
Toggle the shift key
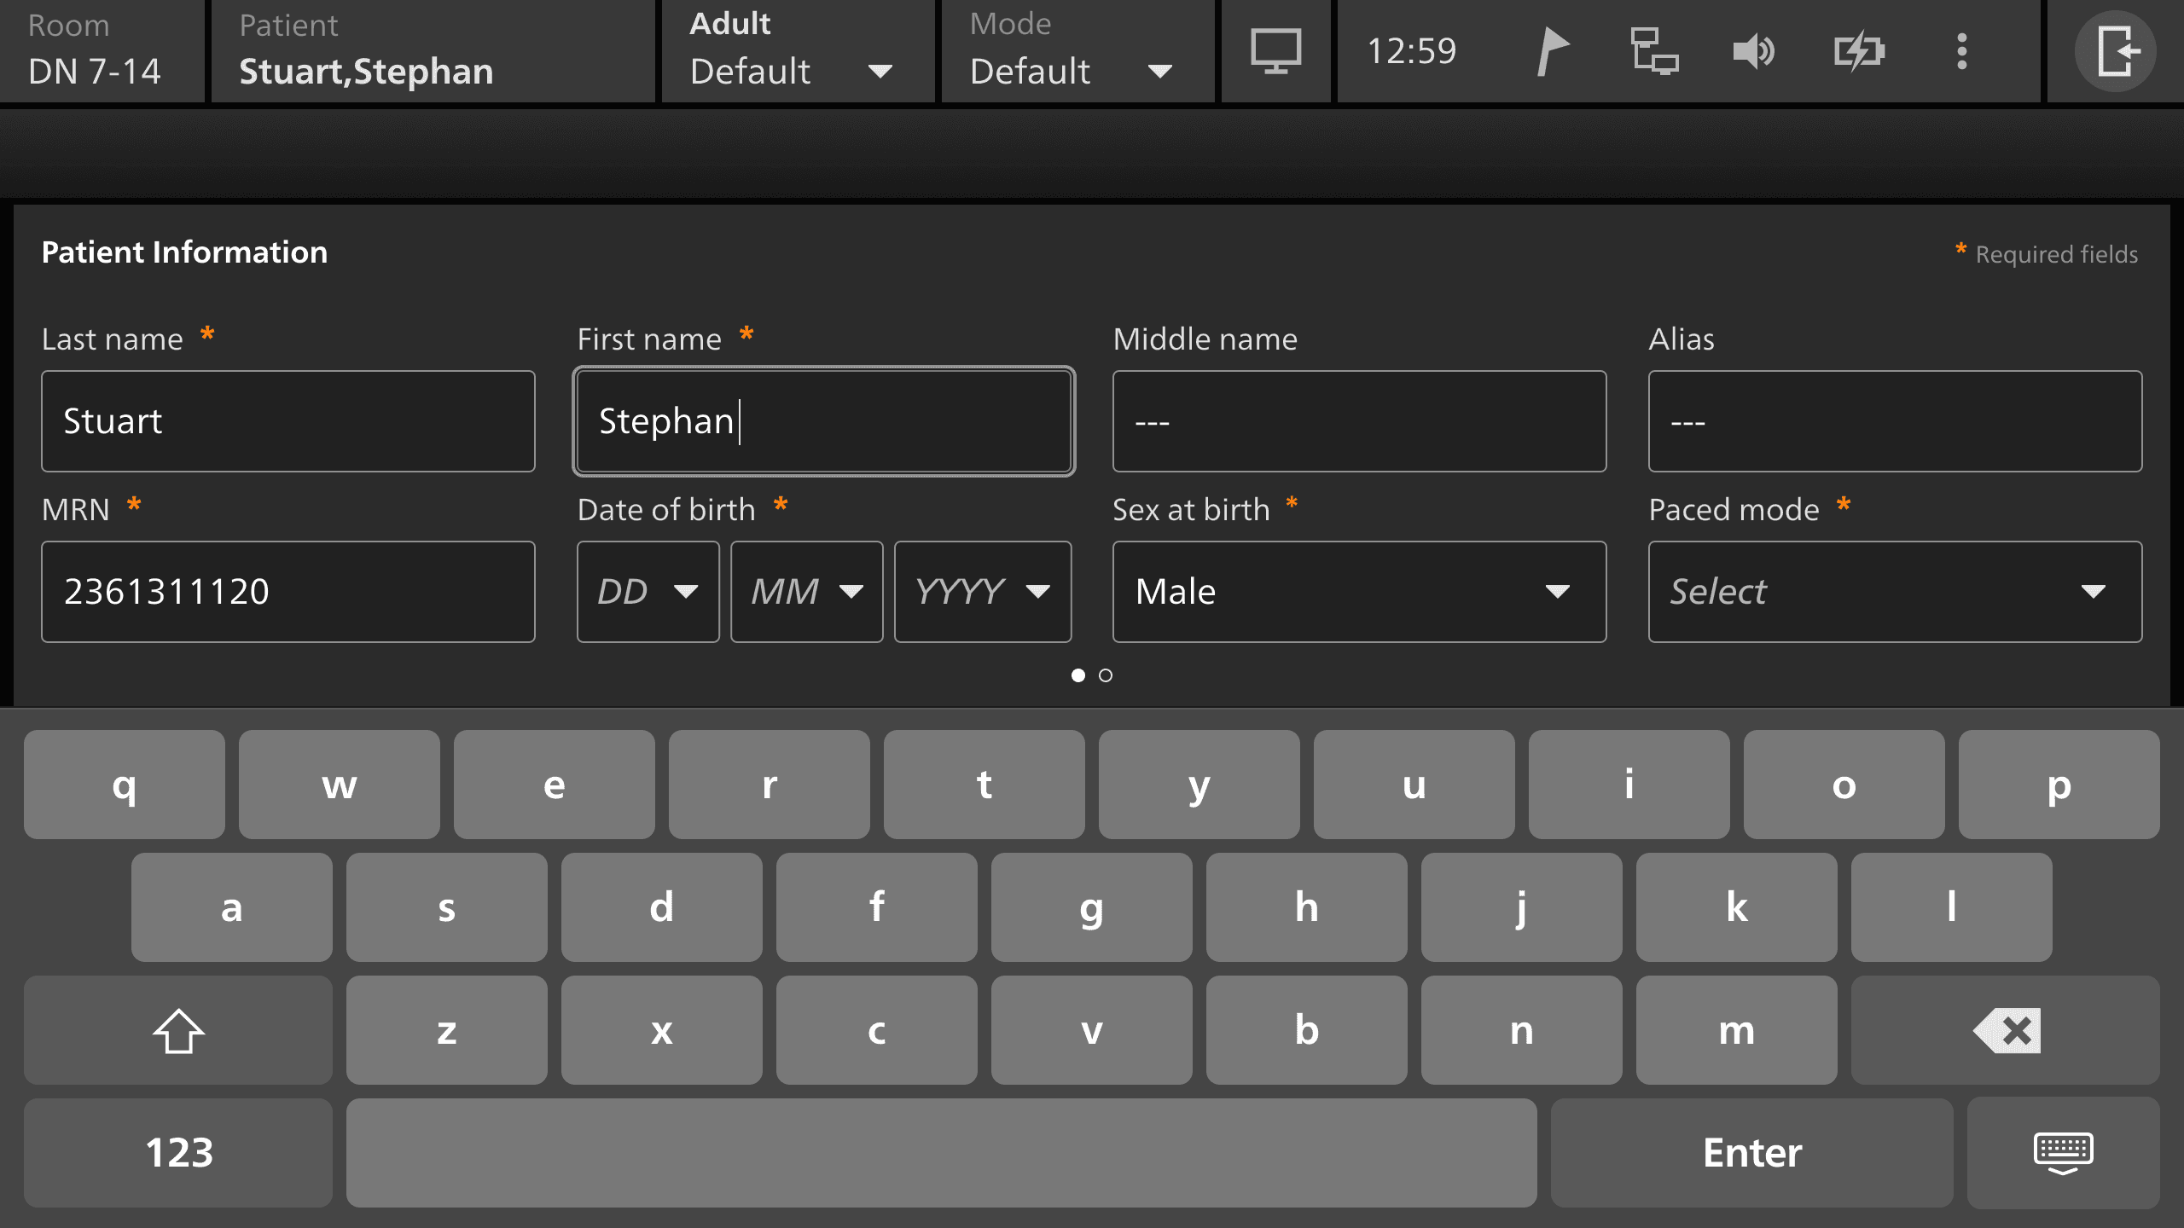(x=178, y=1030)
